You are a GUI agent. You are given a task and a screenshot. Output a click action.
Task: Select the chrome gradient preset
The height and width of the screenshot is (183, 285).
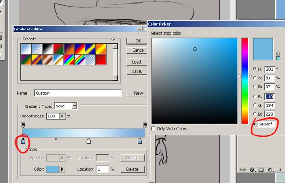pyautogui.click(x=58, y=60)
